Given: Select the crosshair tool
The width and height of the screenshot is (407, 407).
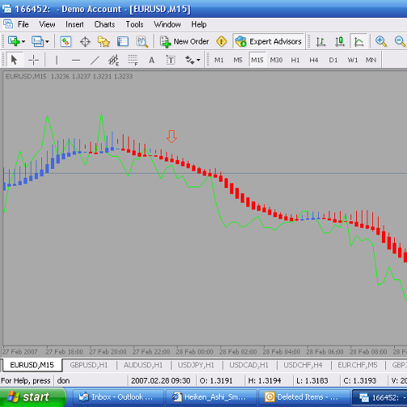Looking at the screenshot, I should (33, 60).
